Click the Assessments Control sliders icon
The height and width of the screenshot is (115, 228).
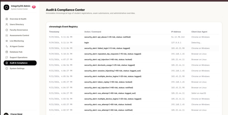coord(7,35)
